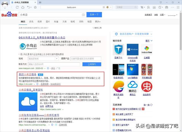
Task: Open the undo arrow dropdown caret
Action: (31, 7)
